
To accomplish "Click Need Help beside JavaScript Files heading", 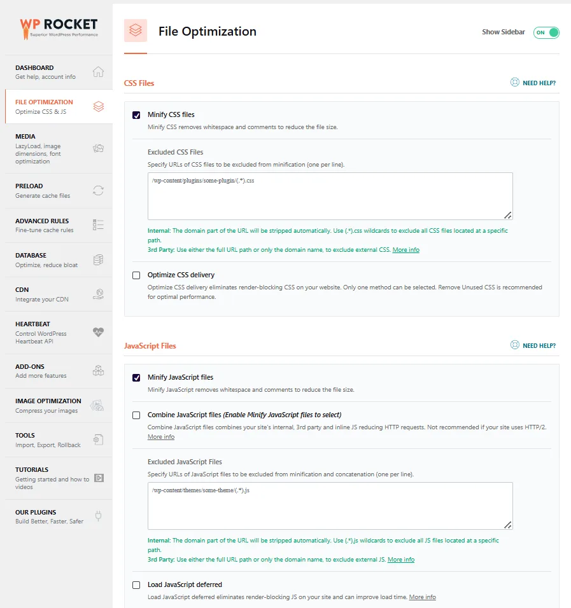I will coord(533,345).
